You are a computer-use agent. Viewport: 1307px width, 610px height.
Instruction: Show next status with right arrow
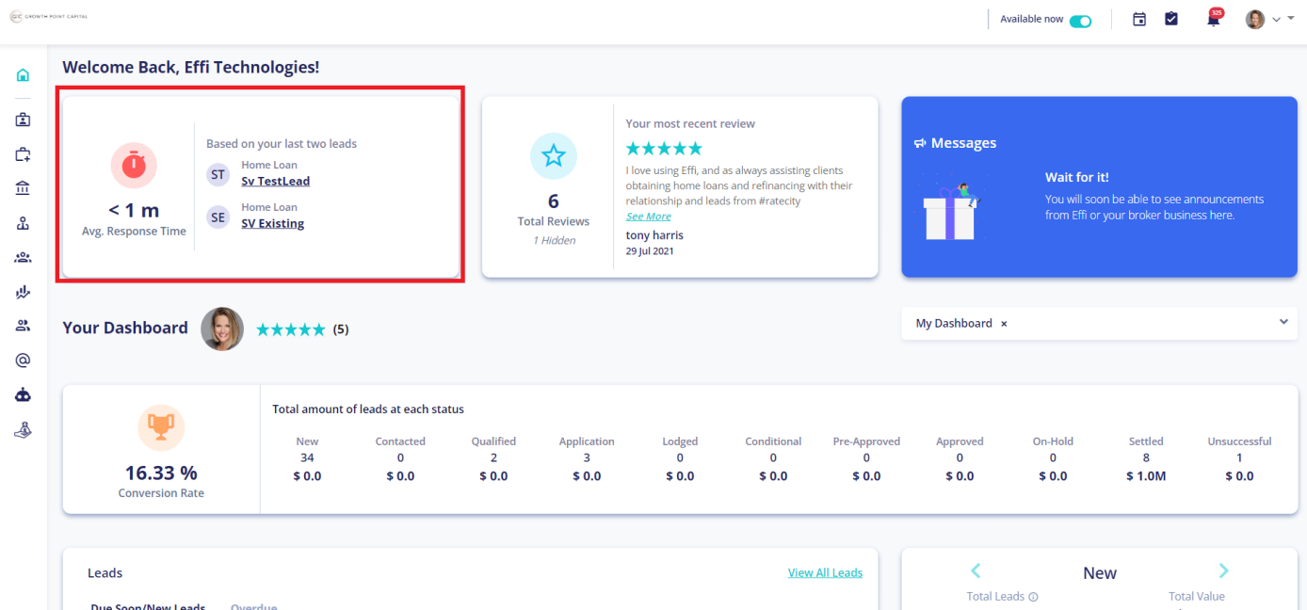click(x=1223, y=570)
